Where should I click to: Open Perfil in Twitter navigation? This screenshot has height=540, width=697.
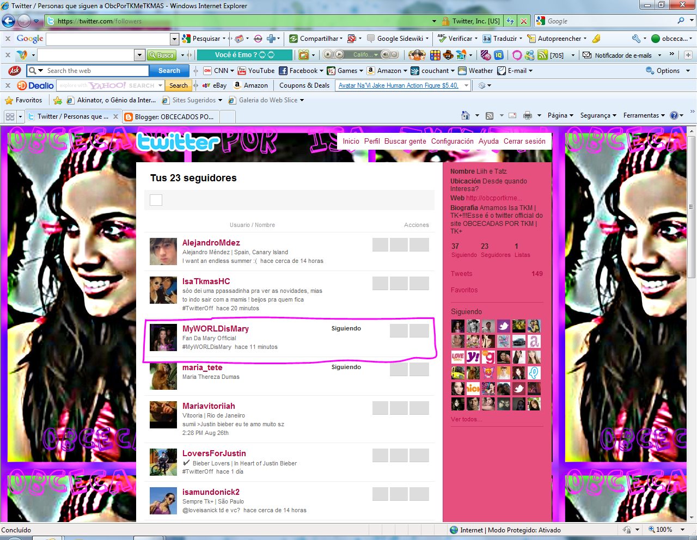click(372, 141)
